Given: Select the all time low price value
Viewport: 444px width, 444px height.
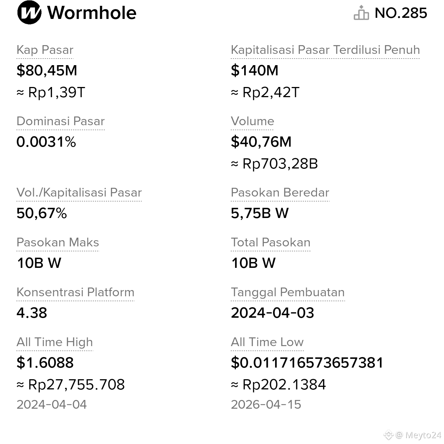Looking at the screenshot, I should [307, 362].
